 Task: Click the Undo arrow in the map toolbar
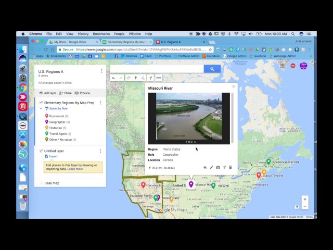click(x=113, y=78)
